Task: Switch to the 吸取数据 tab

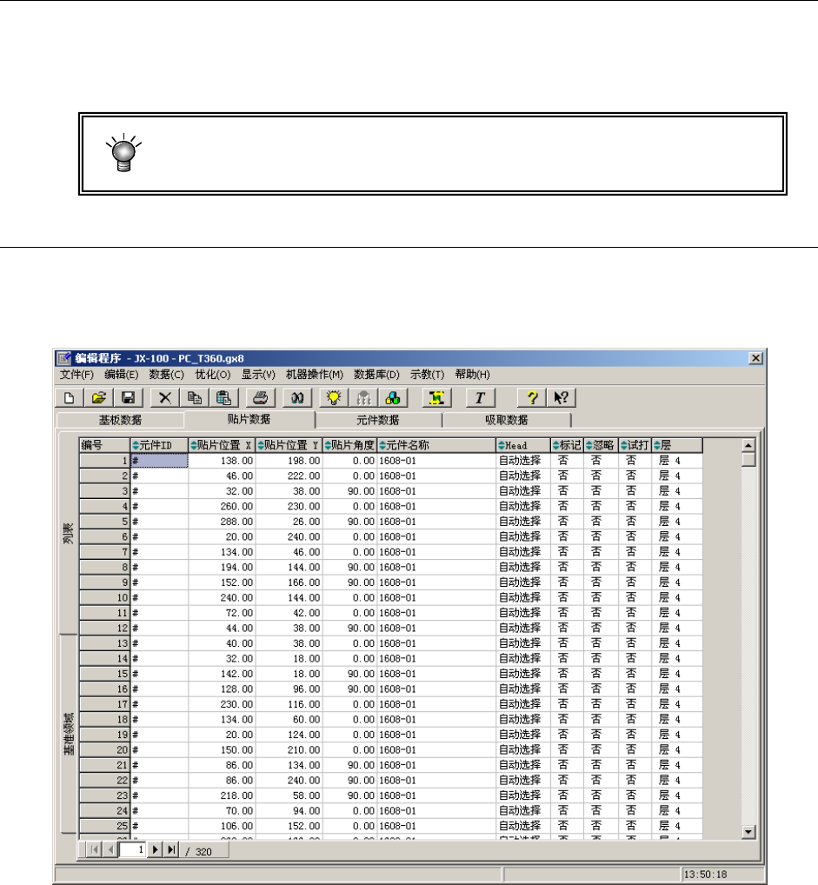Action: click(507, 420)
